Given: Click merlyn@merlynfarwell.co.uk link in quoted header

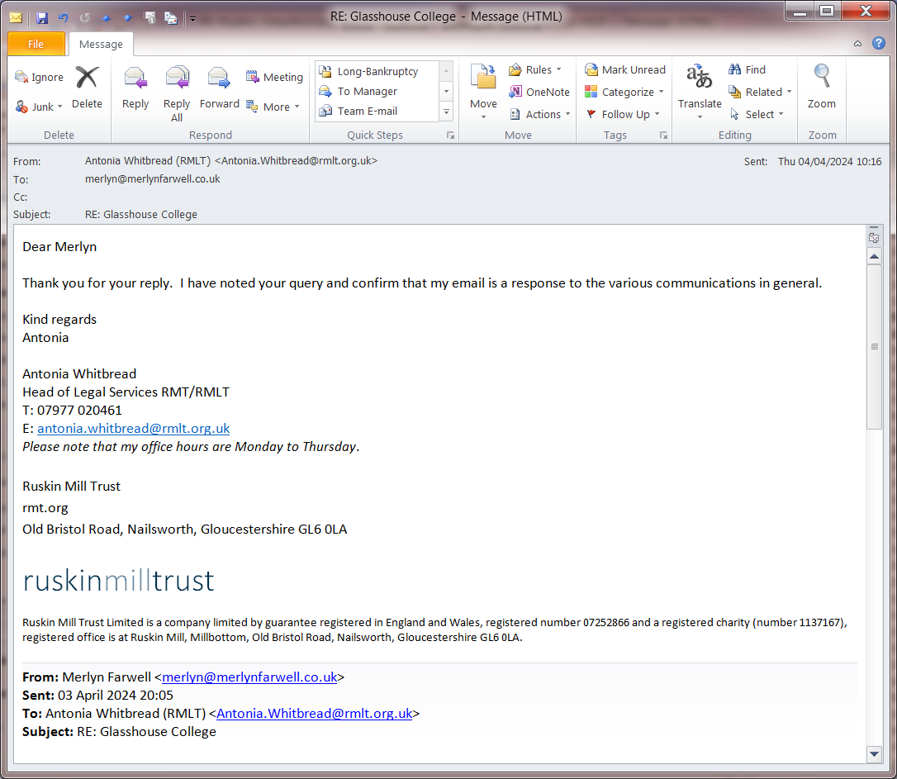Looking at the screenshot, I should click(249, 677).
